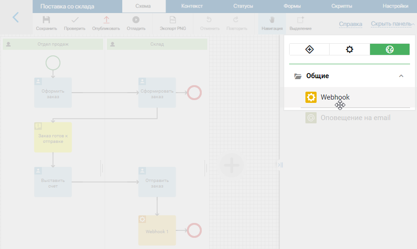Choose the green integrations panel tab
This screenshot has width=417, height=249.
point(390,49)
